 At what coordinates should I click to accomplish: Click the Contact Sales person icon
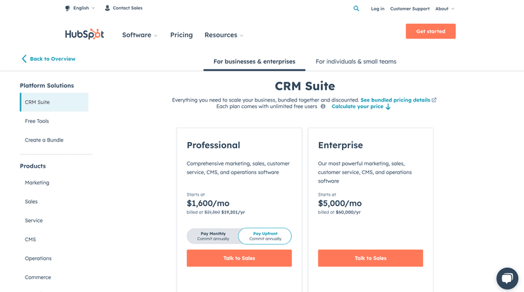point(107,8)
